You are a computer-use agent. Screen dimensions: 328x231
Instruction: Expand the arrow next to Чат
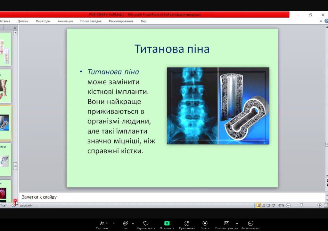pyautogui.click(x=133, y=223)
